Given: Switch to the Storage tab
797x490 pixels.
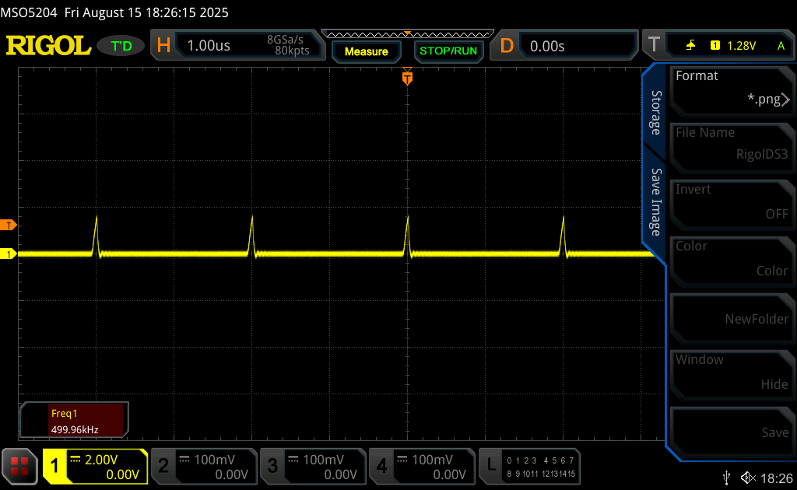Looking at the screenshot, I should point(655,113).
